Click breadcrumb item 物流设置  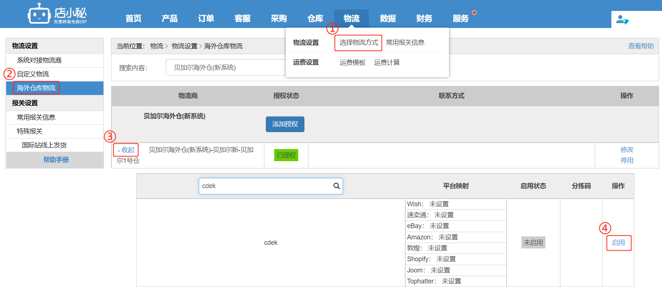(184, 46)
